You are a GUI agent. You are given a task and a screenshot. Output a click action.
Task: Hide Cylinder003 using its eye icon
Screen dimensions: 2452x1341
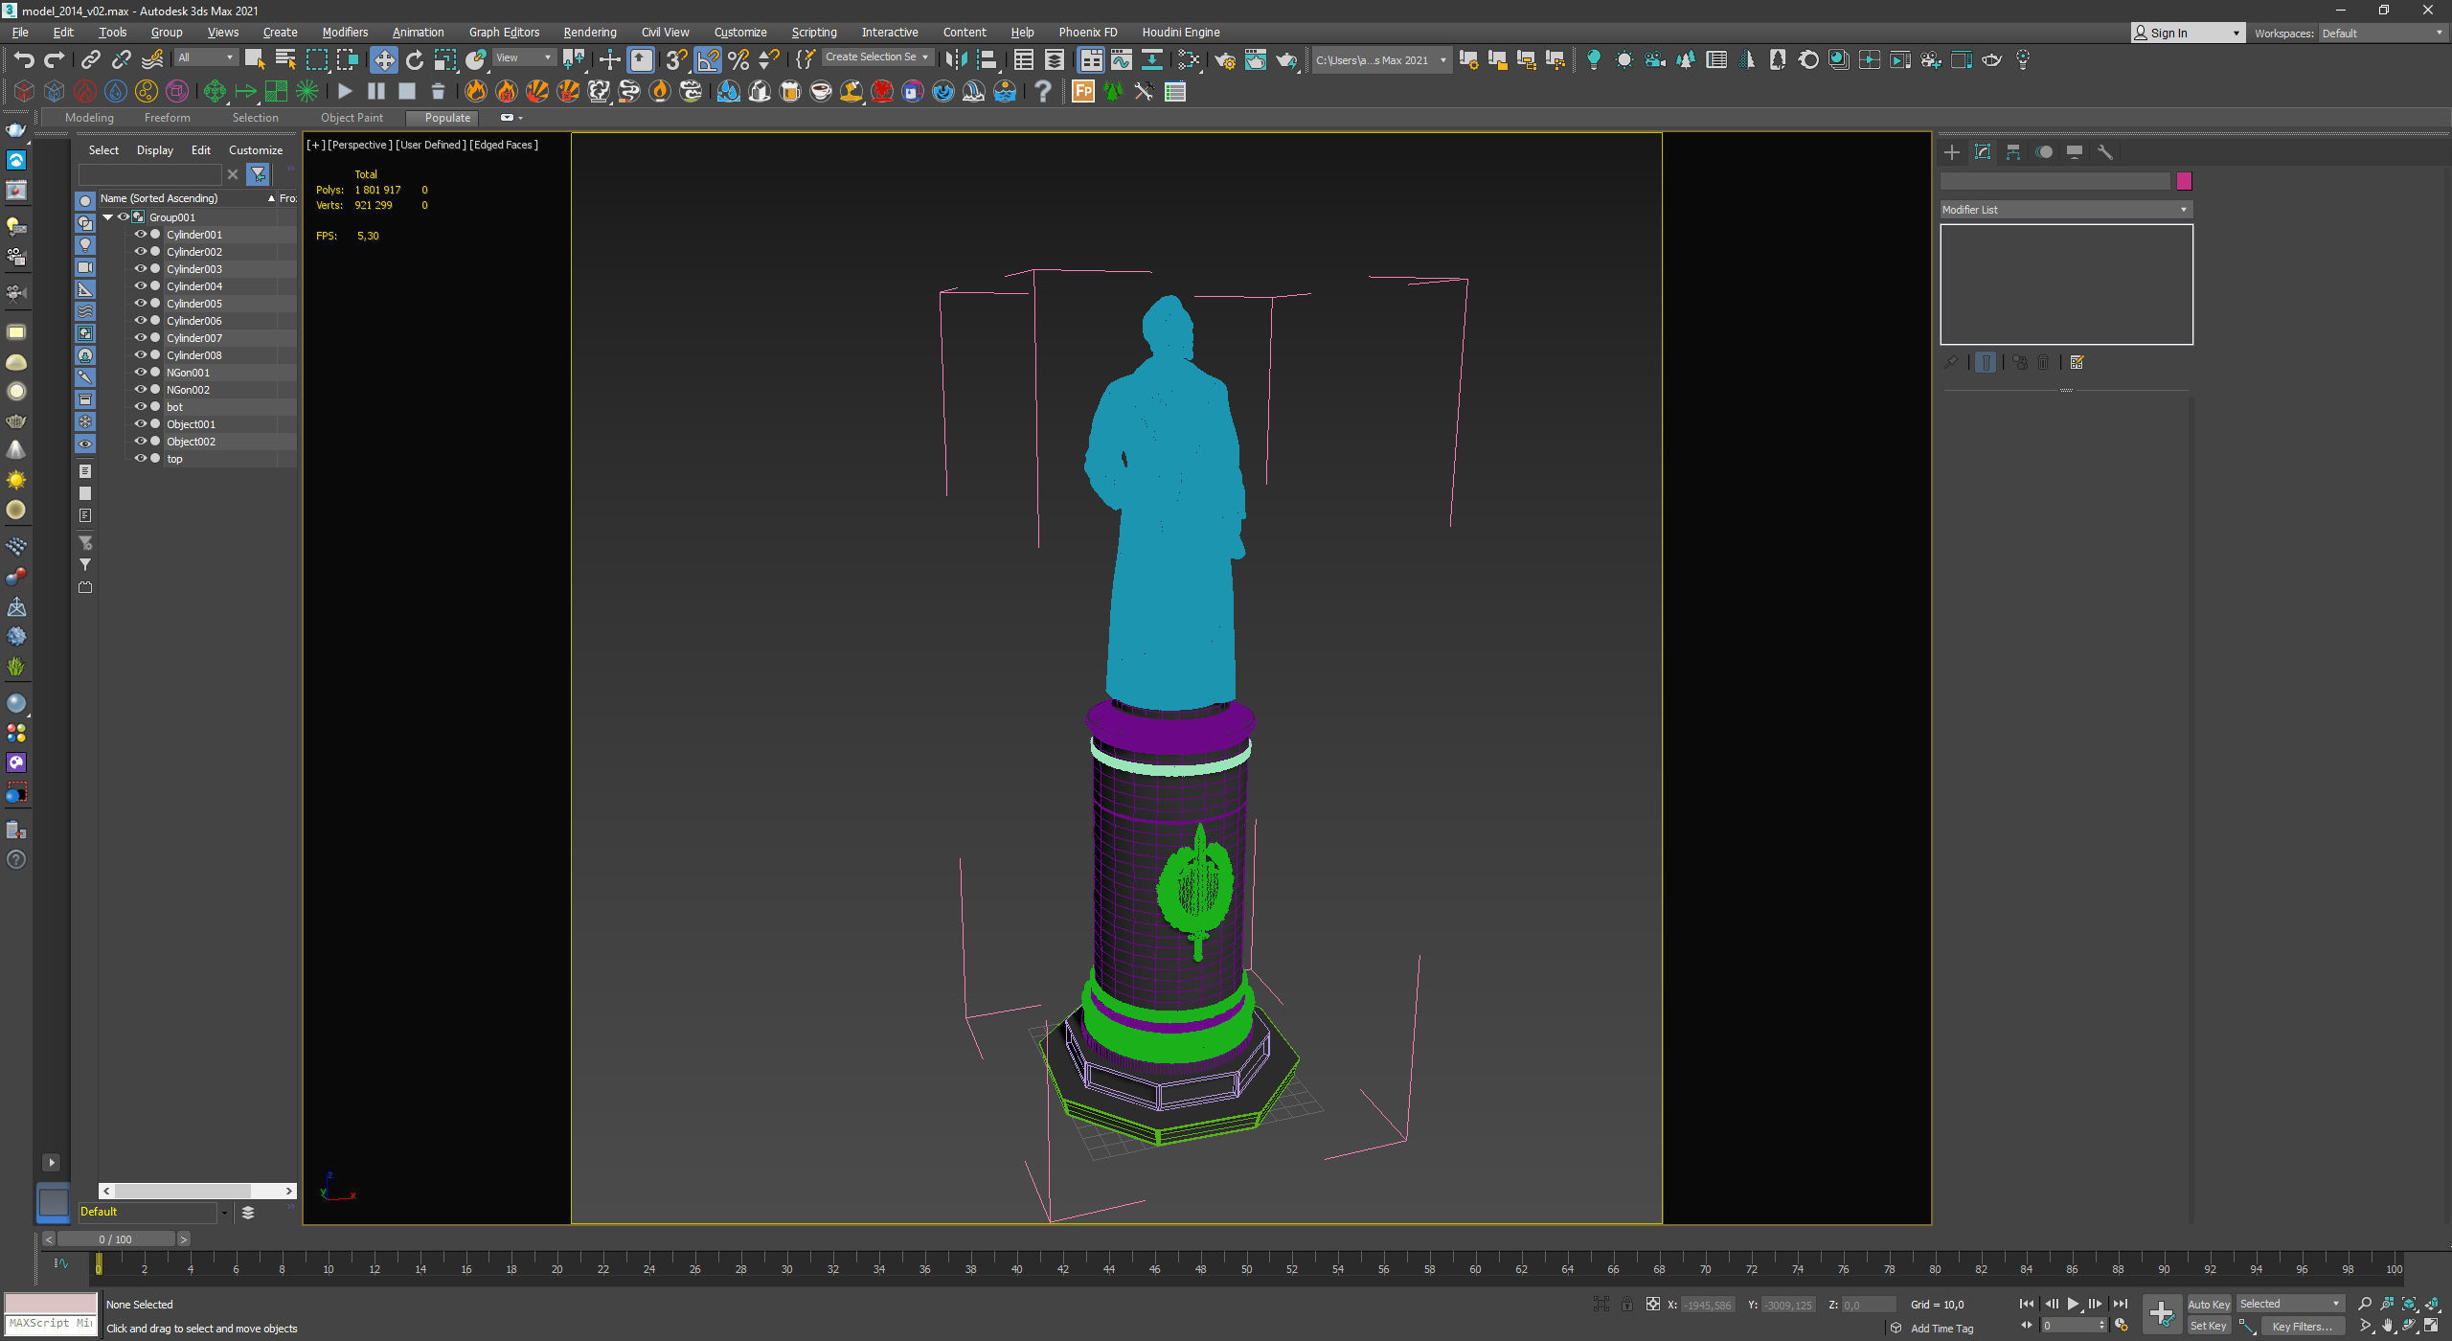[x=140, y=269]
